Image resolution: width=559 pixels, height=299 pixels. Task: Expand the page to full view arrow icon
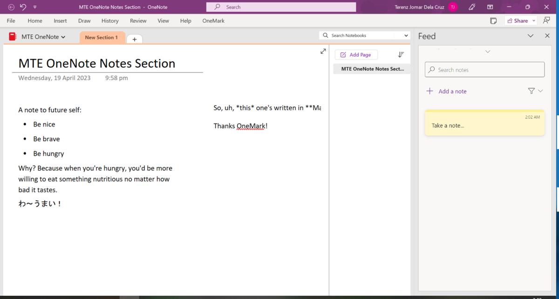point(323,51)
